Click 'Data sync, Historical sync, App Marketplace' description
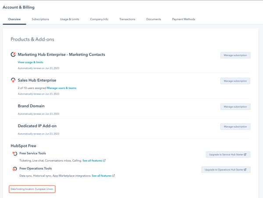This screenshot has width=263, height=198. 55,176
